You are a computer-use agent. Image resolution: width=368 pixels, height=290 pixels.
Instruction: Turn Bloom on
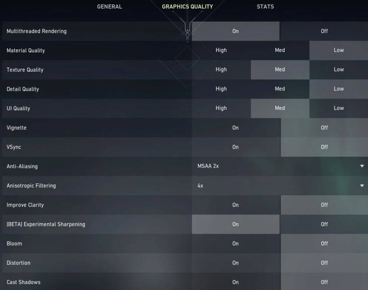[236, 244]
